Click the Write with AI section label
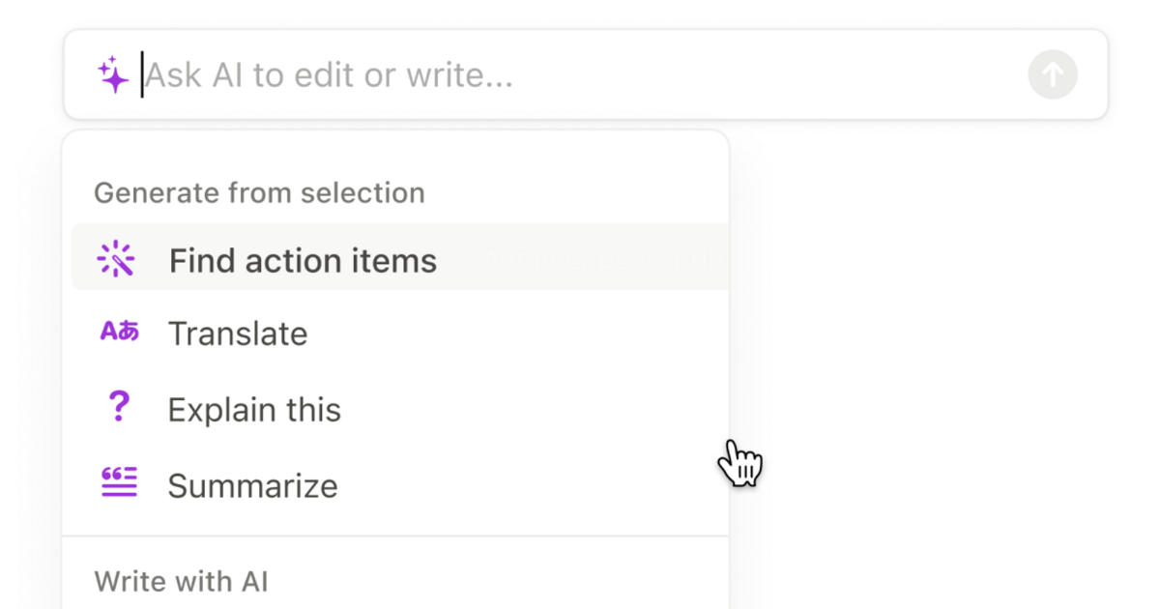The height and width of the screenshot is (609, 1160). point(181,580)
